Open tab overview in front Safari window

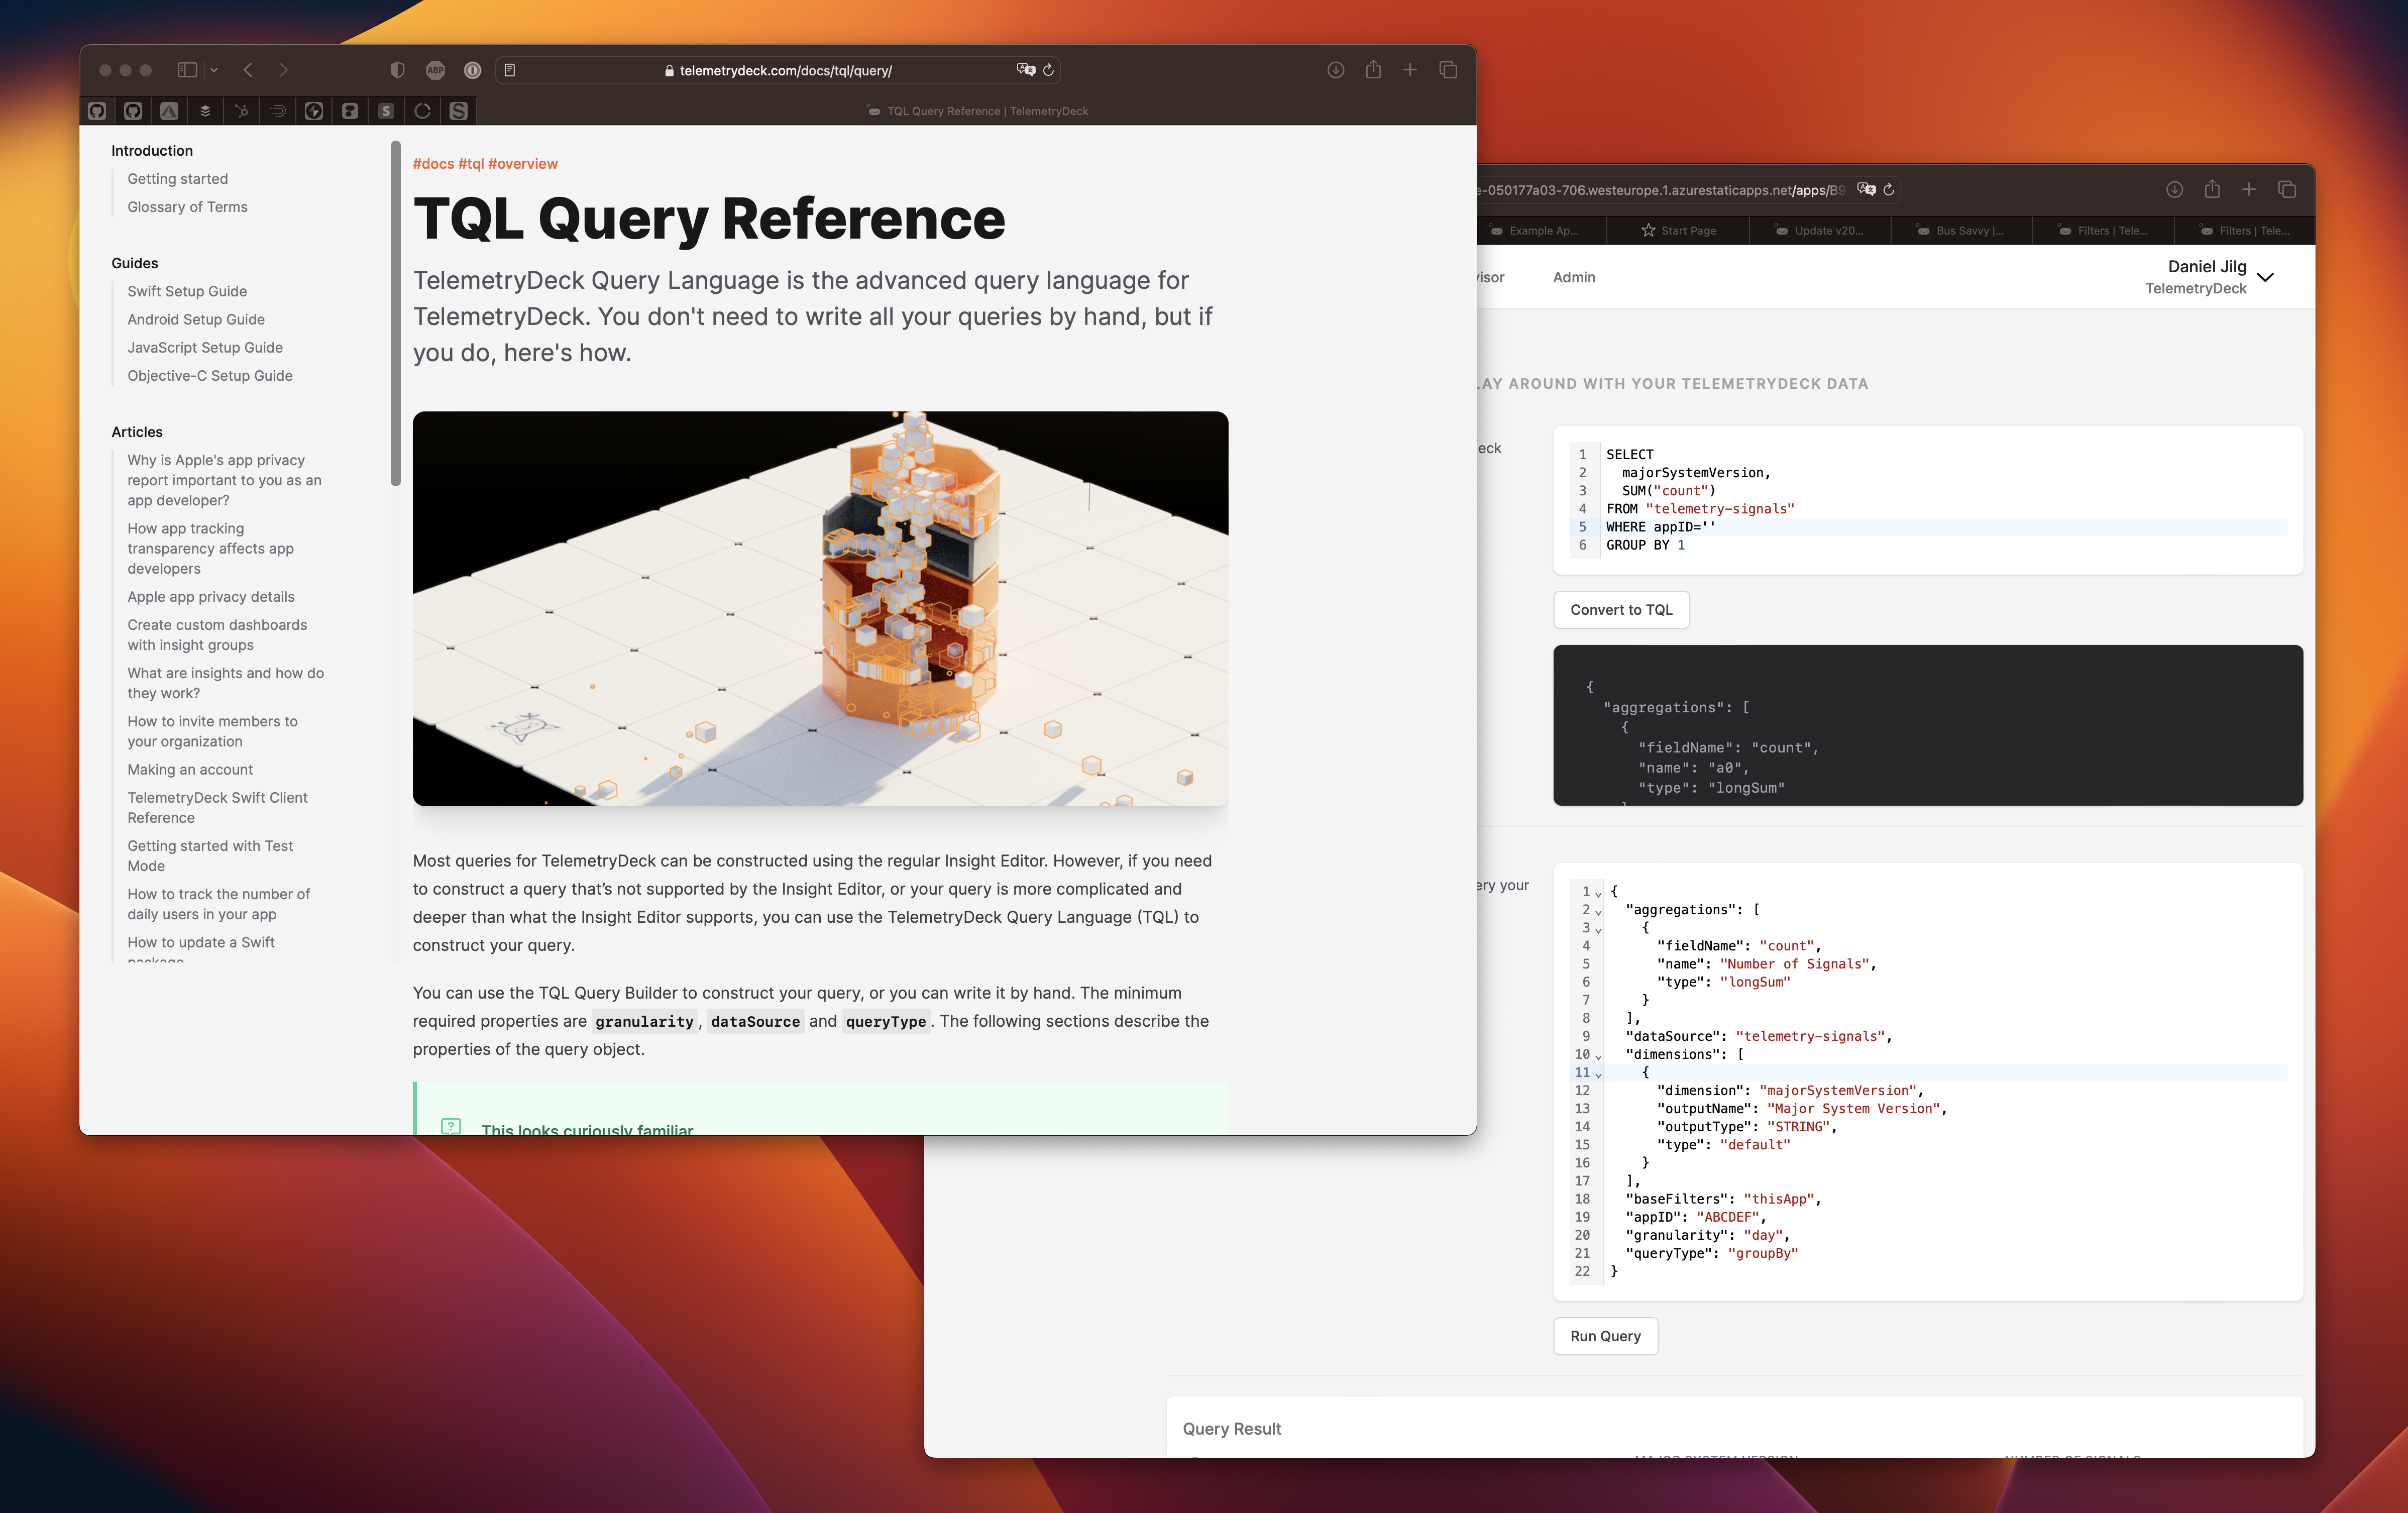tap(1447, 70)
